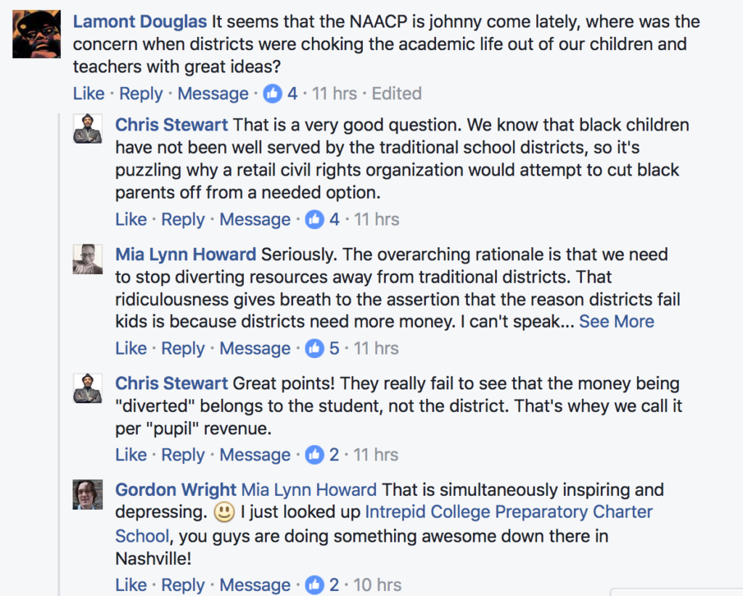Screen dimensions: 743x596
Task: Click the thumbs-up icon on Gordon Wright's reply
Action: (314, 584)
